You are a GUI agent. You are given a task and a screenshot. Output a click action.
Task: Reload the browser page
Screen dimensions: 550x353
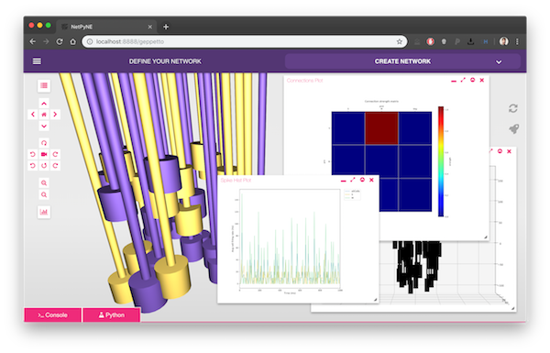point(60,41)
